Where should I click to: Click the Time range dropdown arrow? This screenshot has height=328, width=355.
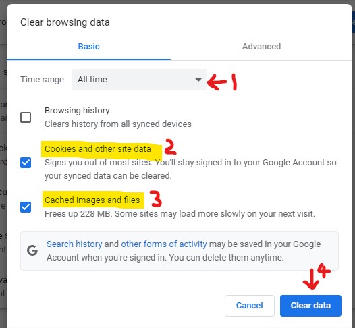point(198,80)
